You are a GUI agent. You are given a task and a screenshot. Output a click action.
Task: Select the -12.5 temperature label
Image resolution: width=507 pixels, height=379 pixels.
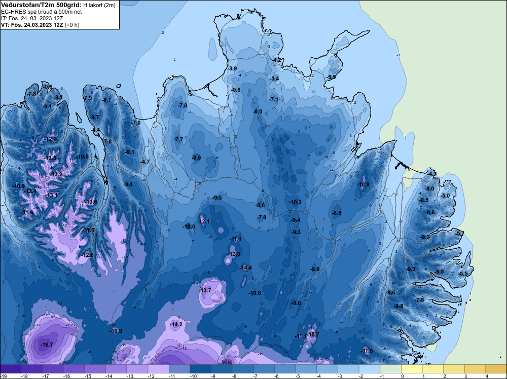tap(50, 158)
